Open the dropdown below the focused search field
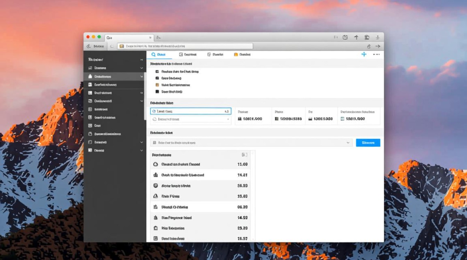This screenshot has height=260, width=467. point(191,119)
